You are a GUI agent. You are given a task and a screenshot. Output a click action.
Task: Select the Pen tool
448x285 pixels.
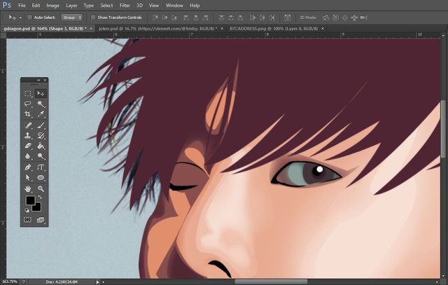(x=28, y=168)
